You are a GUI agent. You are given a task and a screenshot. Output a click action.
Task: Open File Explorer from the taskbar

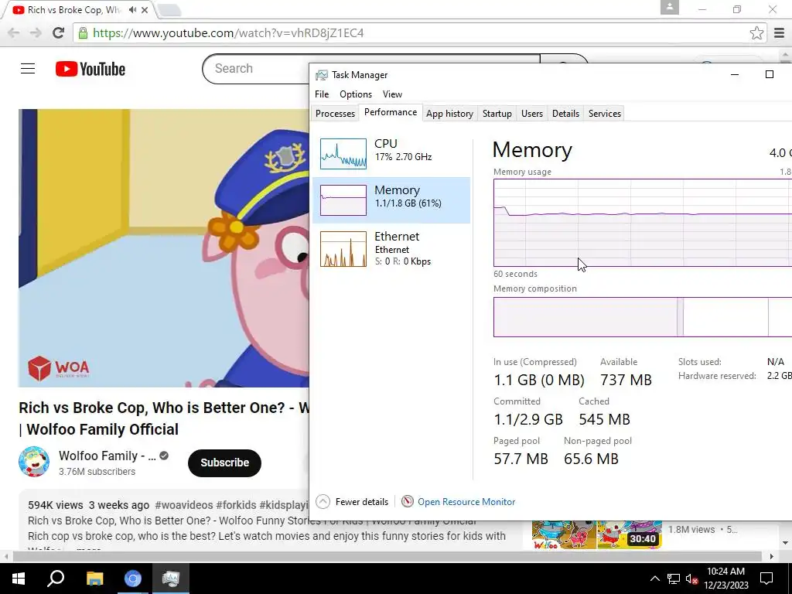(x=94, y=579)
